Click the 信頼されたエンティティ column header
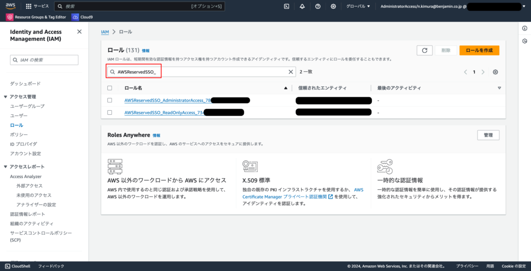 [x=323, y=88]
